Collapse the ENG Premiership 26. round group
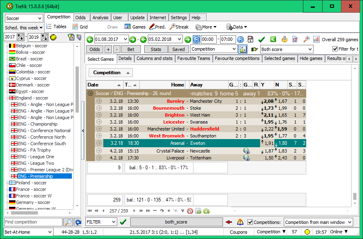The width and height of the screenshot is (363, 239). [91, 93]
